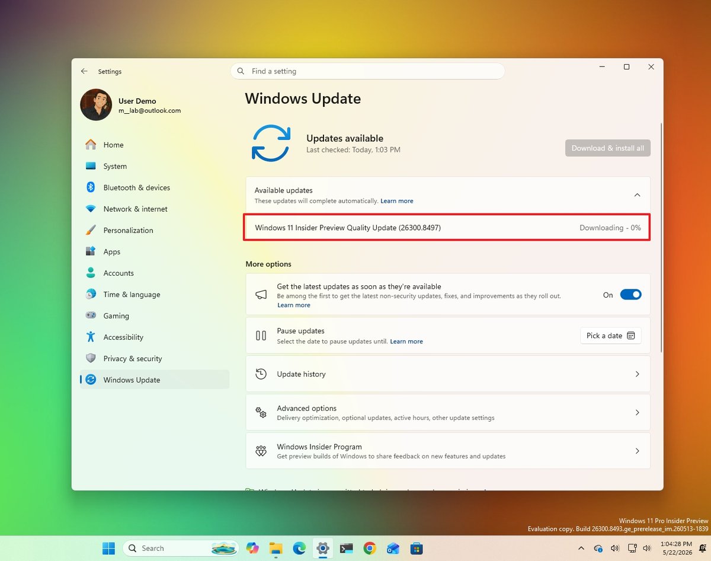The height and width of the screenshot is (561, 711).
Task: Click Learn more under Available updates
Action: point(397,201)
